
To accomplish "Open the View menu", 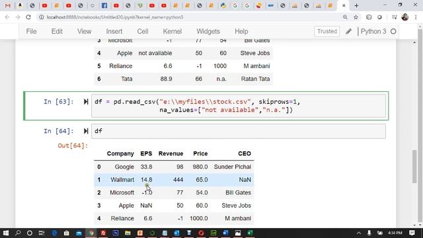I will click(x=84, y=31).
